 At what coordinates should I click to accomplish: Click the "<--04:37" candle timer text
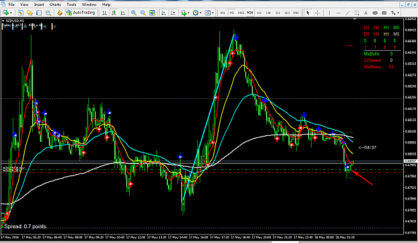[x=367, y=147]
